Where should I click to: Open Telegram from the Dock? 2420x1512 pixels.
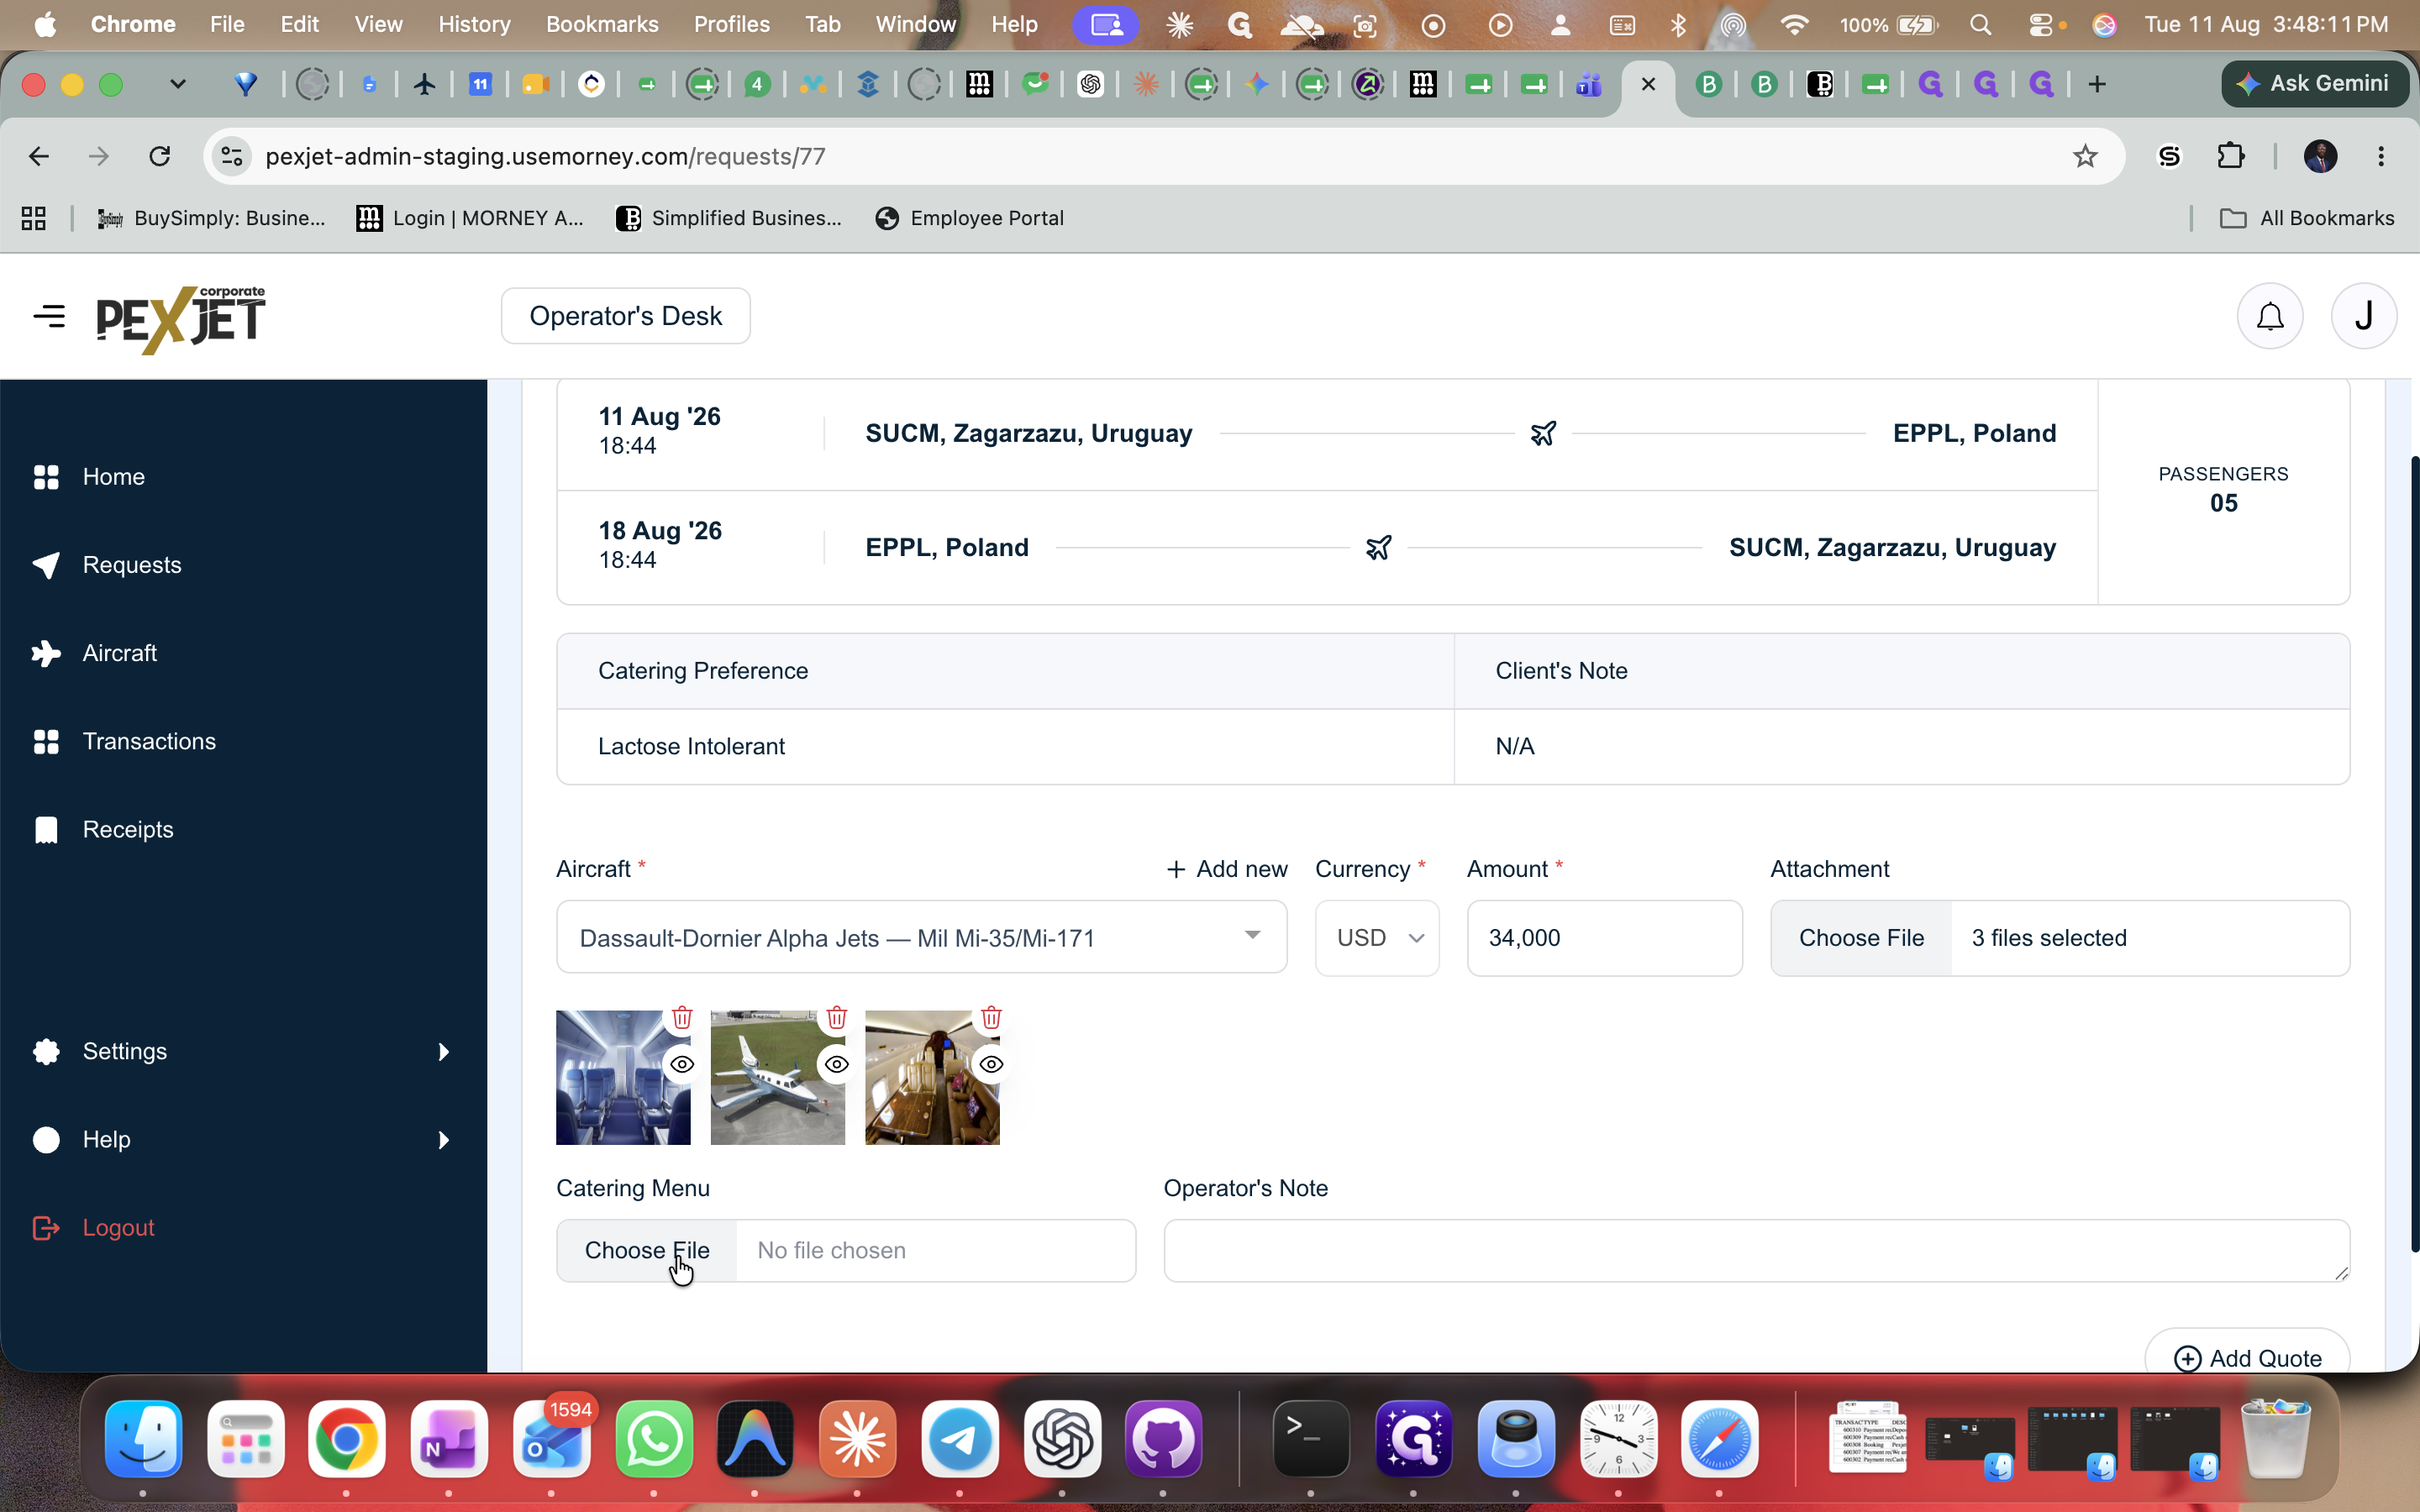tap(959, 1440)
